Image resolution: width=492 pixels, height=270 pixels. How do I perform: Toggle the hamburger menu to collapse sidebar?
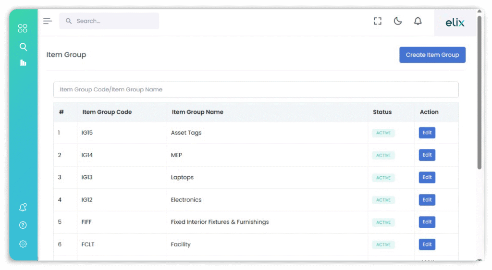pyautogui.click(x=47, y=21)
